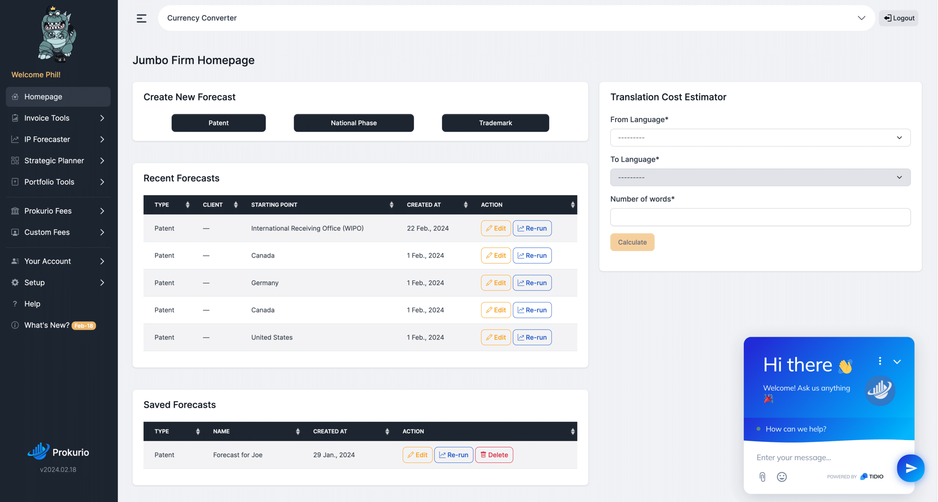This screenshot has width=938, height=502.
Task: Expand IP Forecaster submenu chevron
Action: [102, 139]
